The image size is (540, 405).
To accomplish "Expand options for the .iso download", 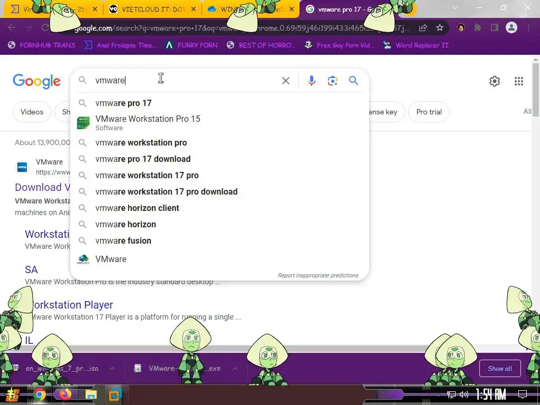I will [112, 369].
